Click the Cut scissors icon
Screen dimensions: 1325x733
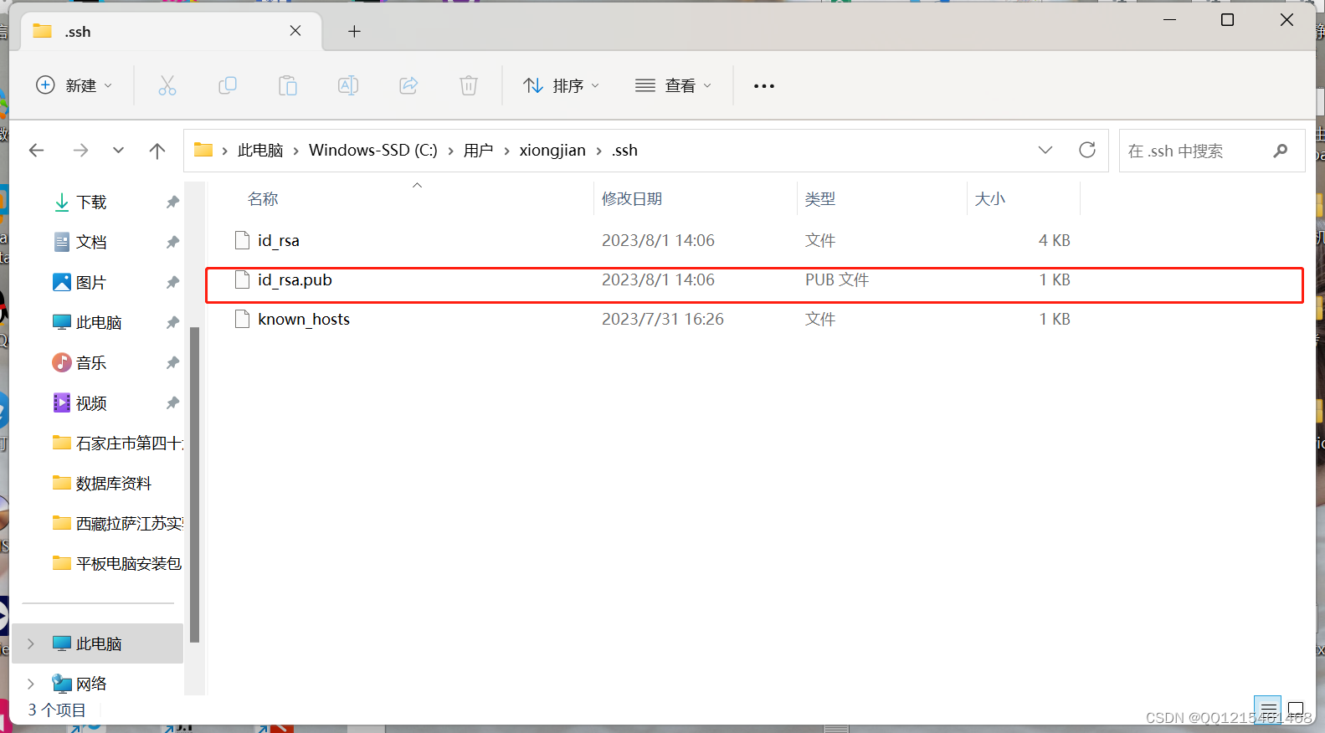pos(167,85)
